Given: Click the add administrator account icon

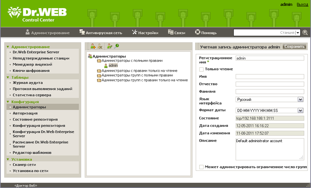Looking at the screenshot, I should pos(93,46).
